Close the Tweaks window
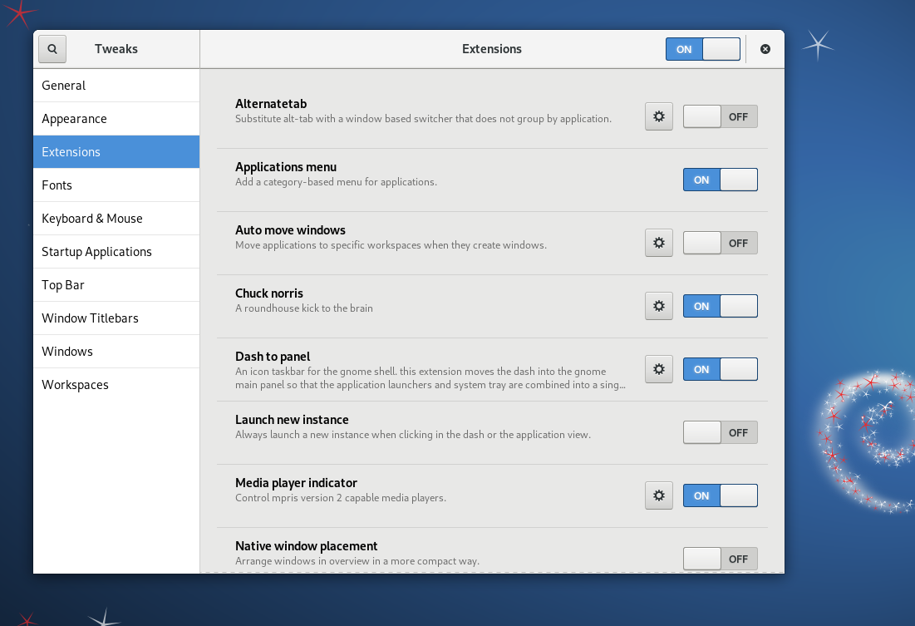Image resolution: width=915 pixels, height=626 pixels. pyautogui.click(x=765, y=49)
